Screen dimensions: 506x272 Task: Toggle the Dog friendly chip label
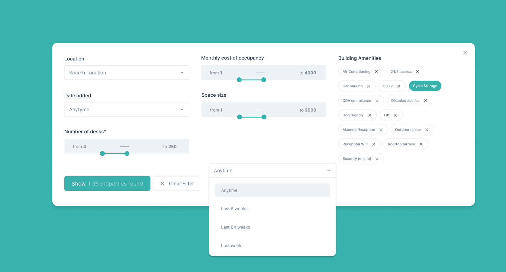353,115
